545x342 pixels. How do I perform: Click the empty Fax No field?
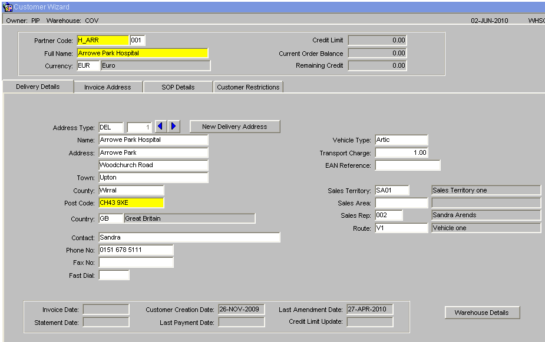[136, 263]
